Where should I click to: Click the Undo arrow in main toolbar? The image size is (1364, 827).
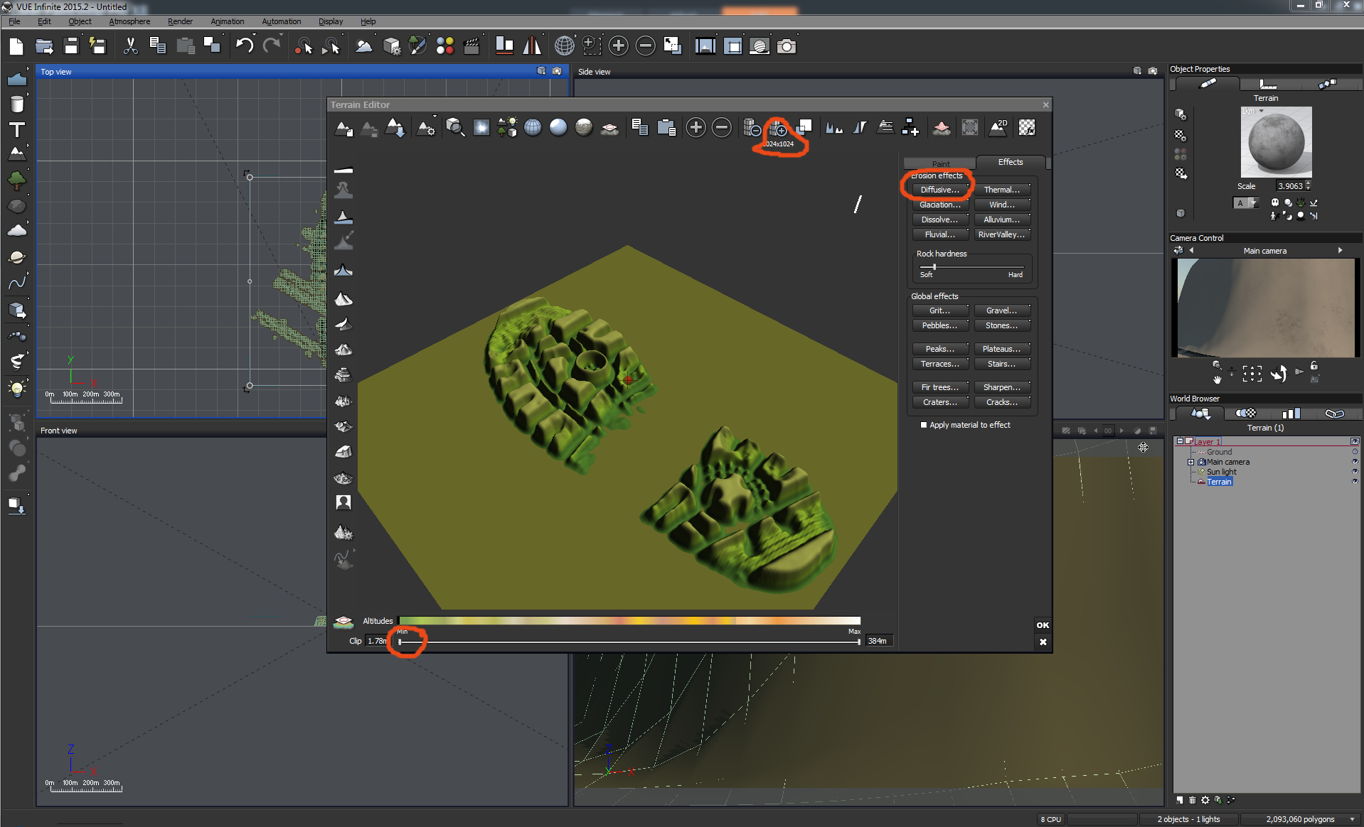click(x=245, y=46)
